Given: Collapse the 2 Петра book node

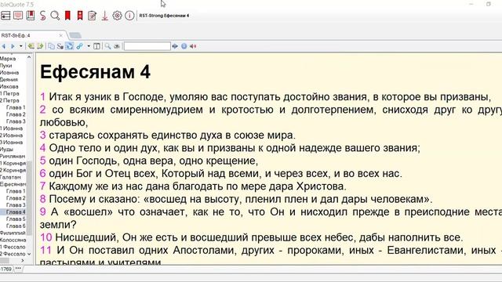Looking at the screenshot, I should pos(9,101).
